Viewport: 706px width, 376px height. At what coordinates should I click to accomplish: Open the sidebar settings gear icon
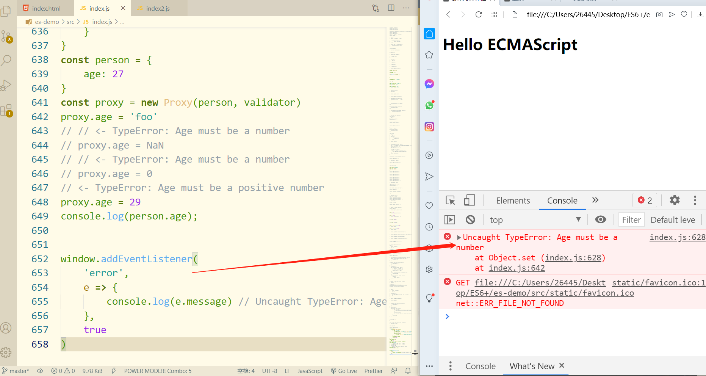point(429,269)
